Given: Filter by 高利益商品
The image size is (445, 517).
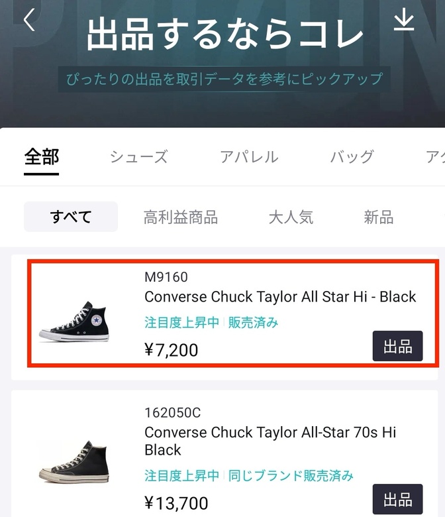Looking at the screenshot, I should coord(181,217).
